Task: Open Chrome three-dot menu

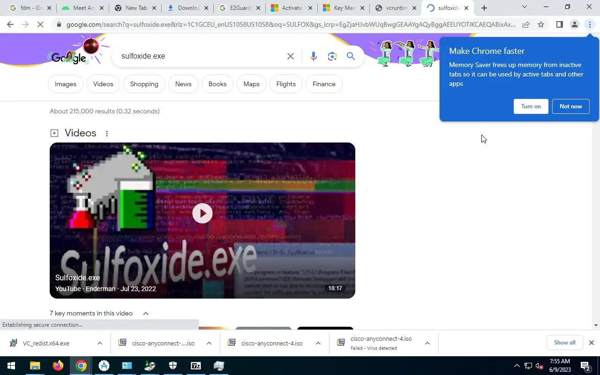Action: pyautogui.click(x=590, y=24)
